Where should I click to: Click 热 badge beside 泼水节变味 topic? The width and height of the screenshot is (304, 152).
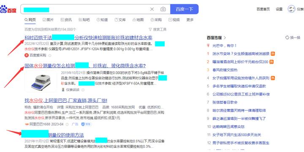point(273,54)
